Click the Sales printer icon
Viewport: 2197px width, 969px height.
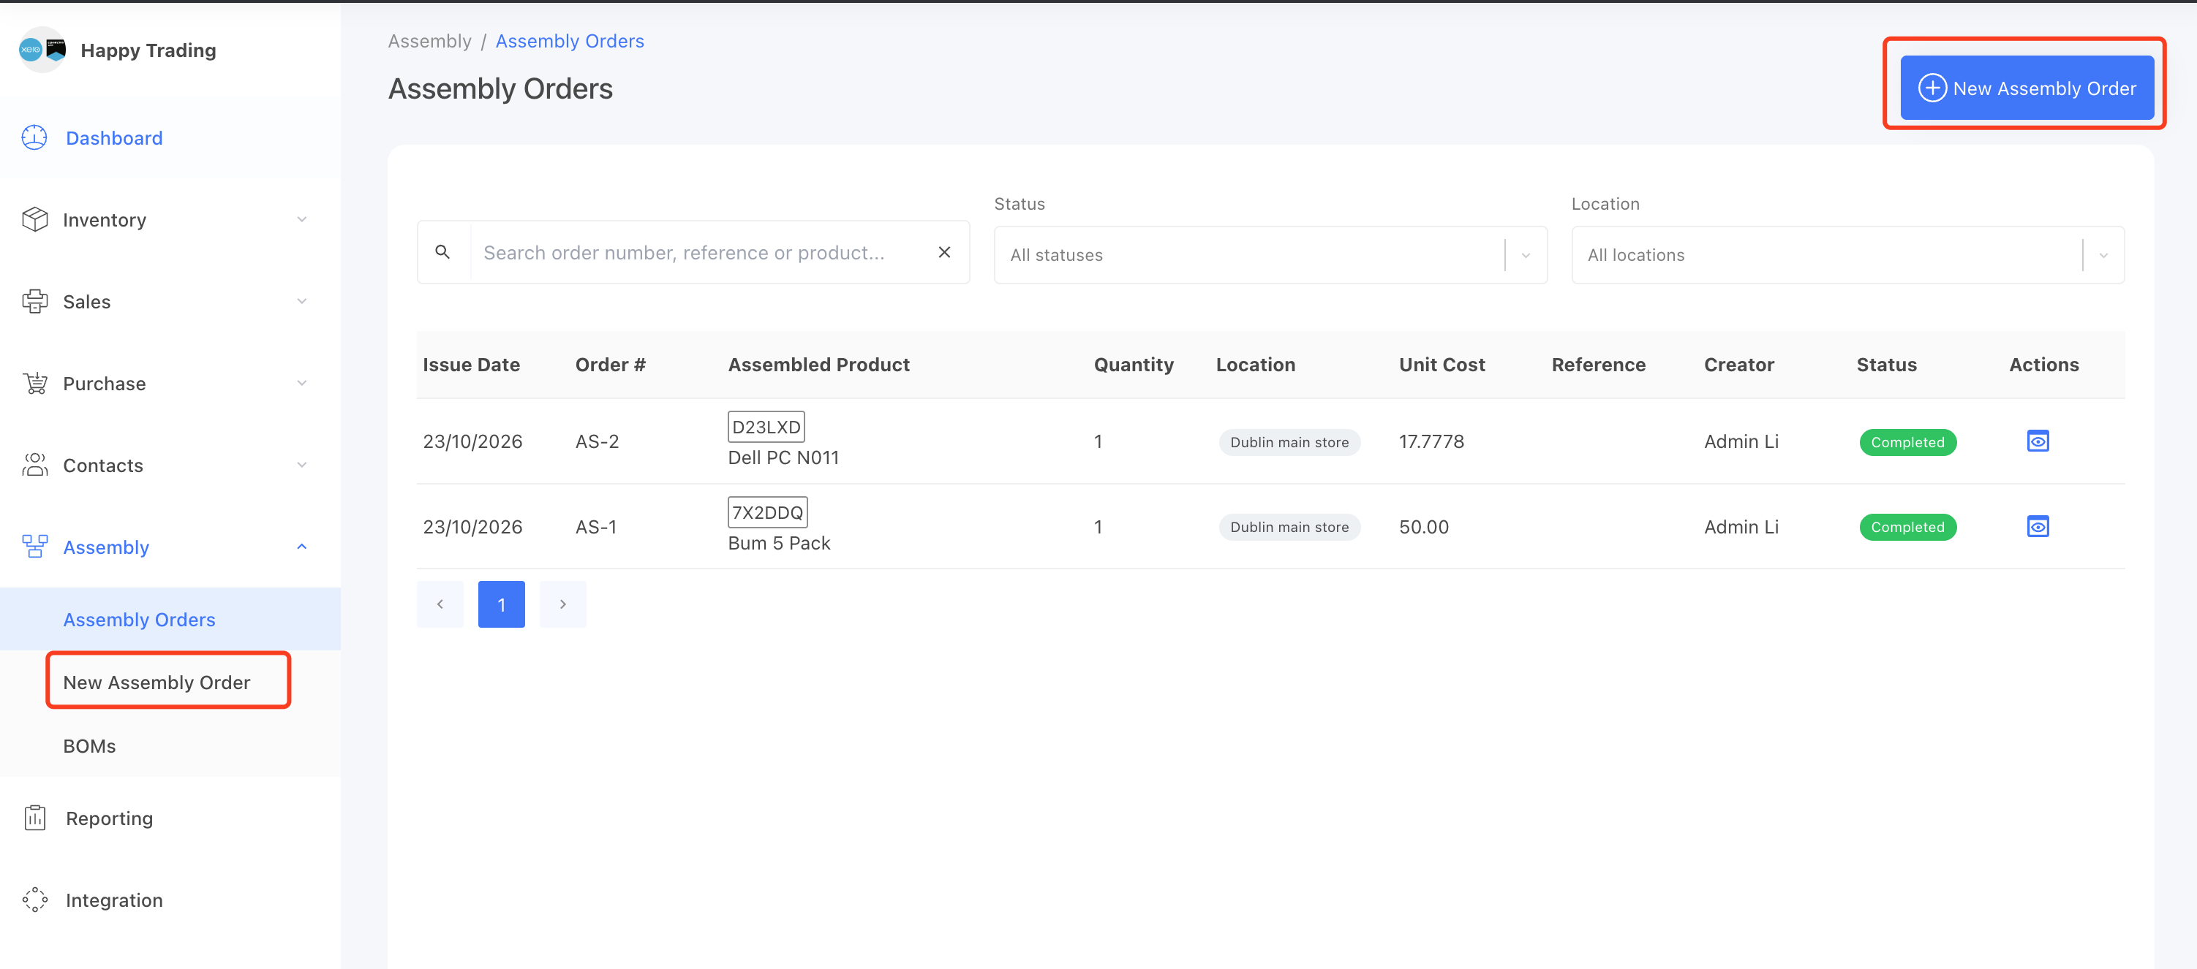tap(34, 301)
